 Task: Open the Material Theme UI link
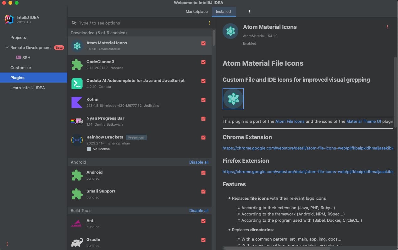point(364,121)
